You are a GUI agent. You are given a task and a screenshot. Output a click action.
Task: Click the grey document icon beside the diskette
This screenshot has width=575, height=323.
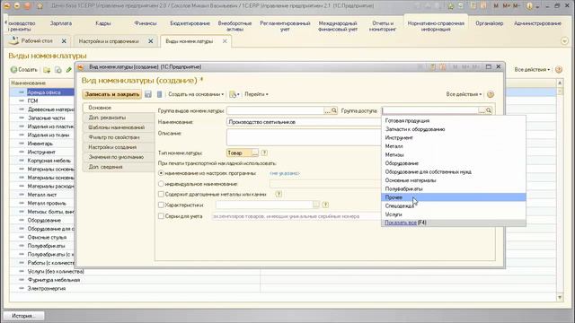coord(159,94)
